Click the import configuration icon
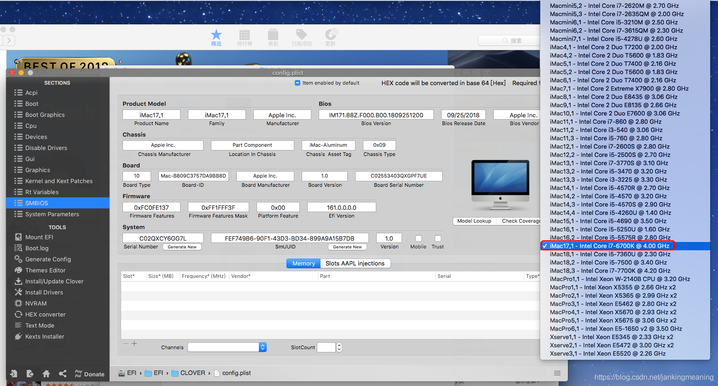Viewport: 718px width, 386px height. 13,374
